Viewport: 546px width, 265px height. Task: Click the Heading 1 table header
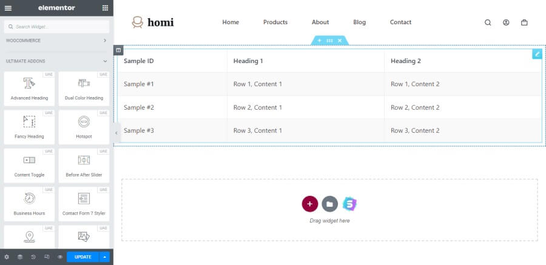tap(306, 61)
